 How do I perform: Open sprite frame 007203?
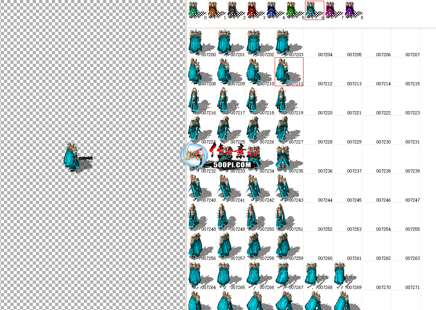[289, 43]
